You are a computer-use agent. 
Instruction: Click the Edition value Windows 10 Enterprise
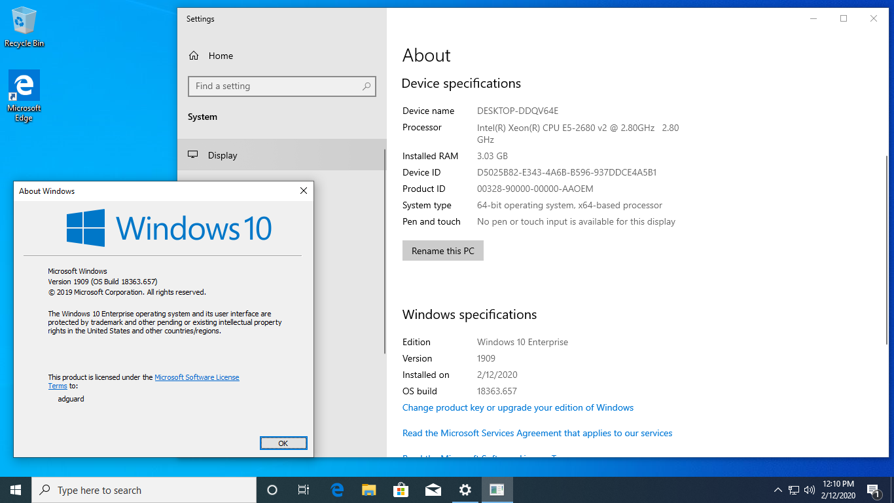522,342
